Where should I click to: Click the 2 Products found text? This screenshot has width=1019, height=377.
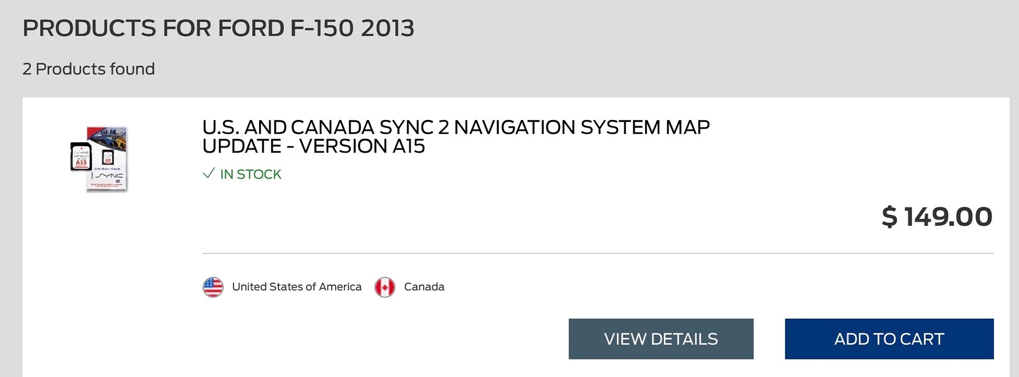(x=88, y=69)
